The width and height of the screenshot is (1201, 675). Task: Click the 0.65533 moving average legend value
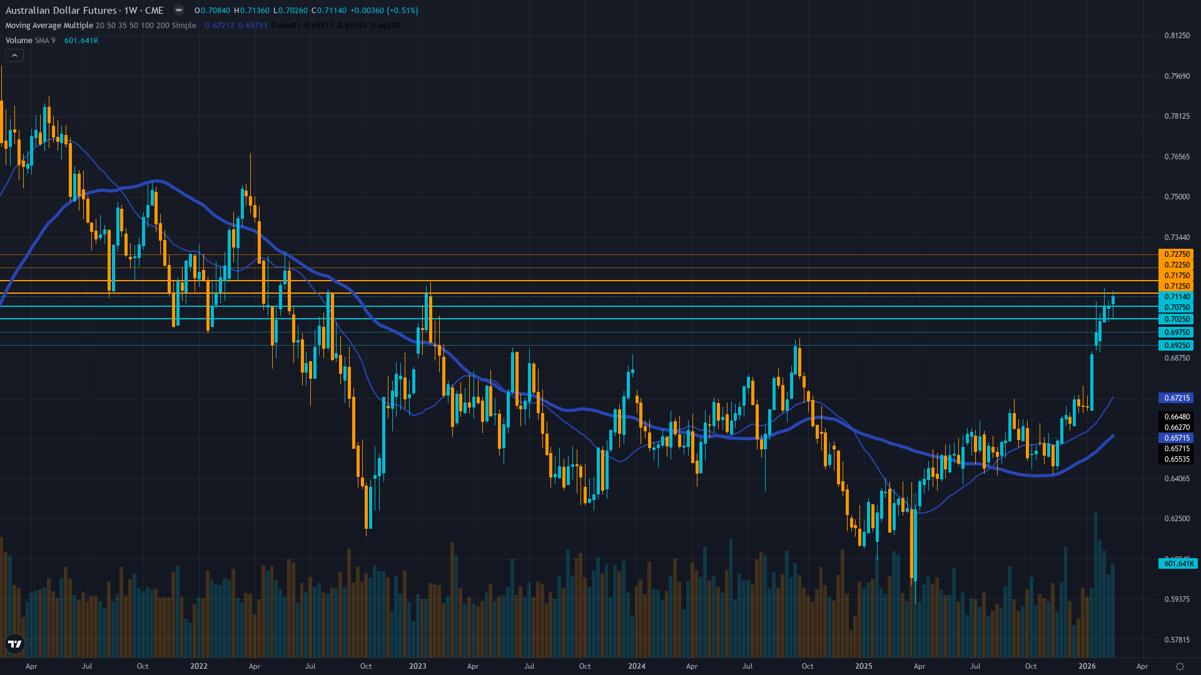pos(352,26)
